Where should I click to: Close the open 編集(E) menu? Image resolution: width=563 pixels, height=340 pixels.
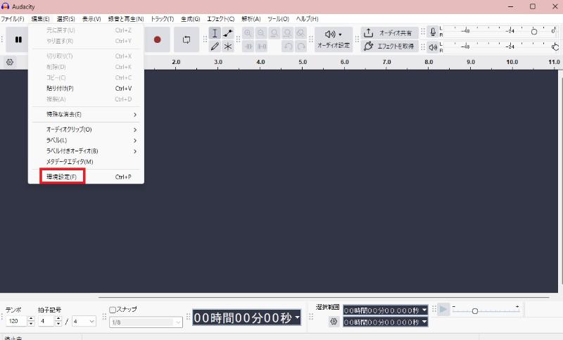click(40, 19)
